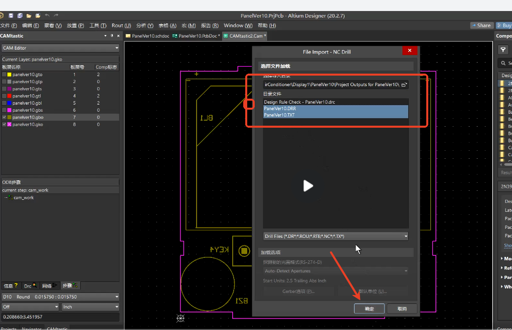The height and width of the screenshot is (330, 512).
Task: Close the CAMtastic panel
Action: (x=118, y=36)
